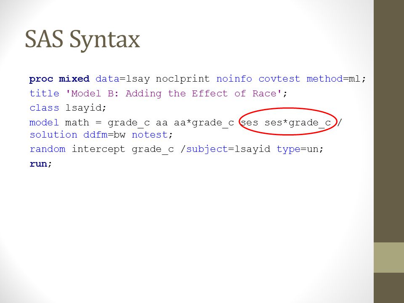Click the 'method=ml;' option

(336, 79)
